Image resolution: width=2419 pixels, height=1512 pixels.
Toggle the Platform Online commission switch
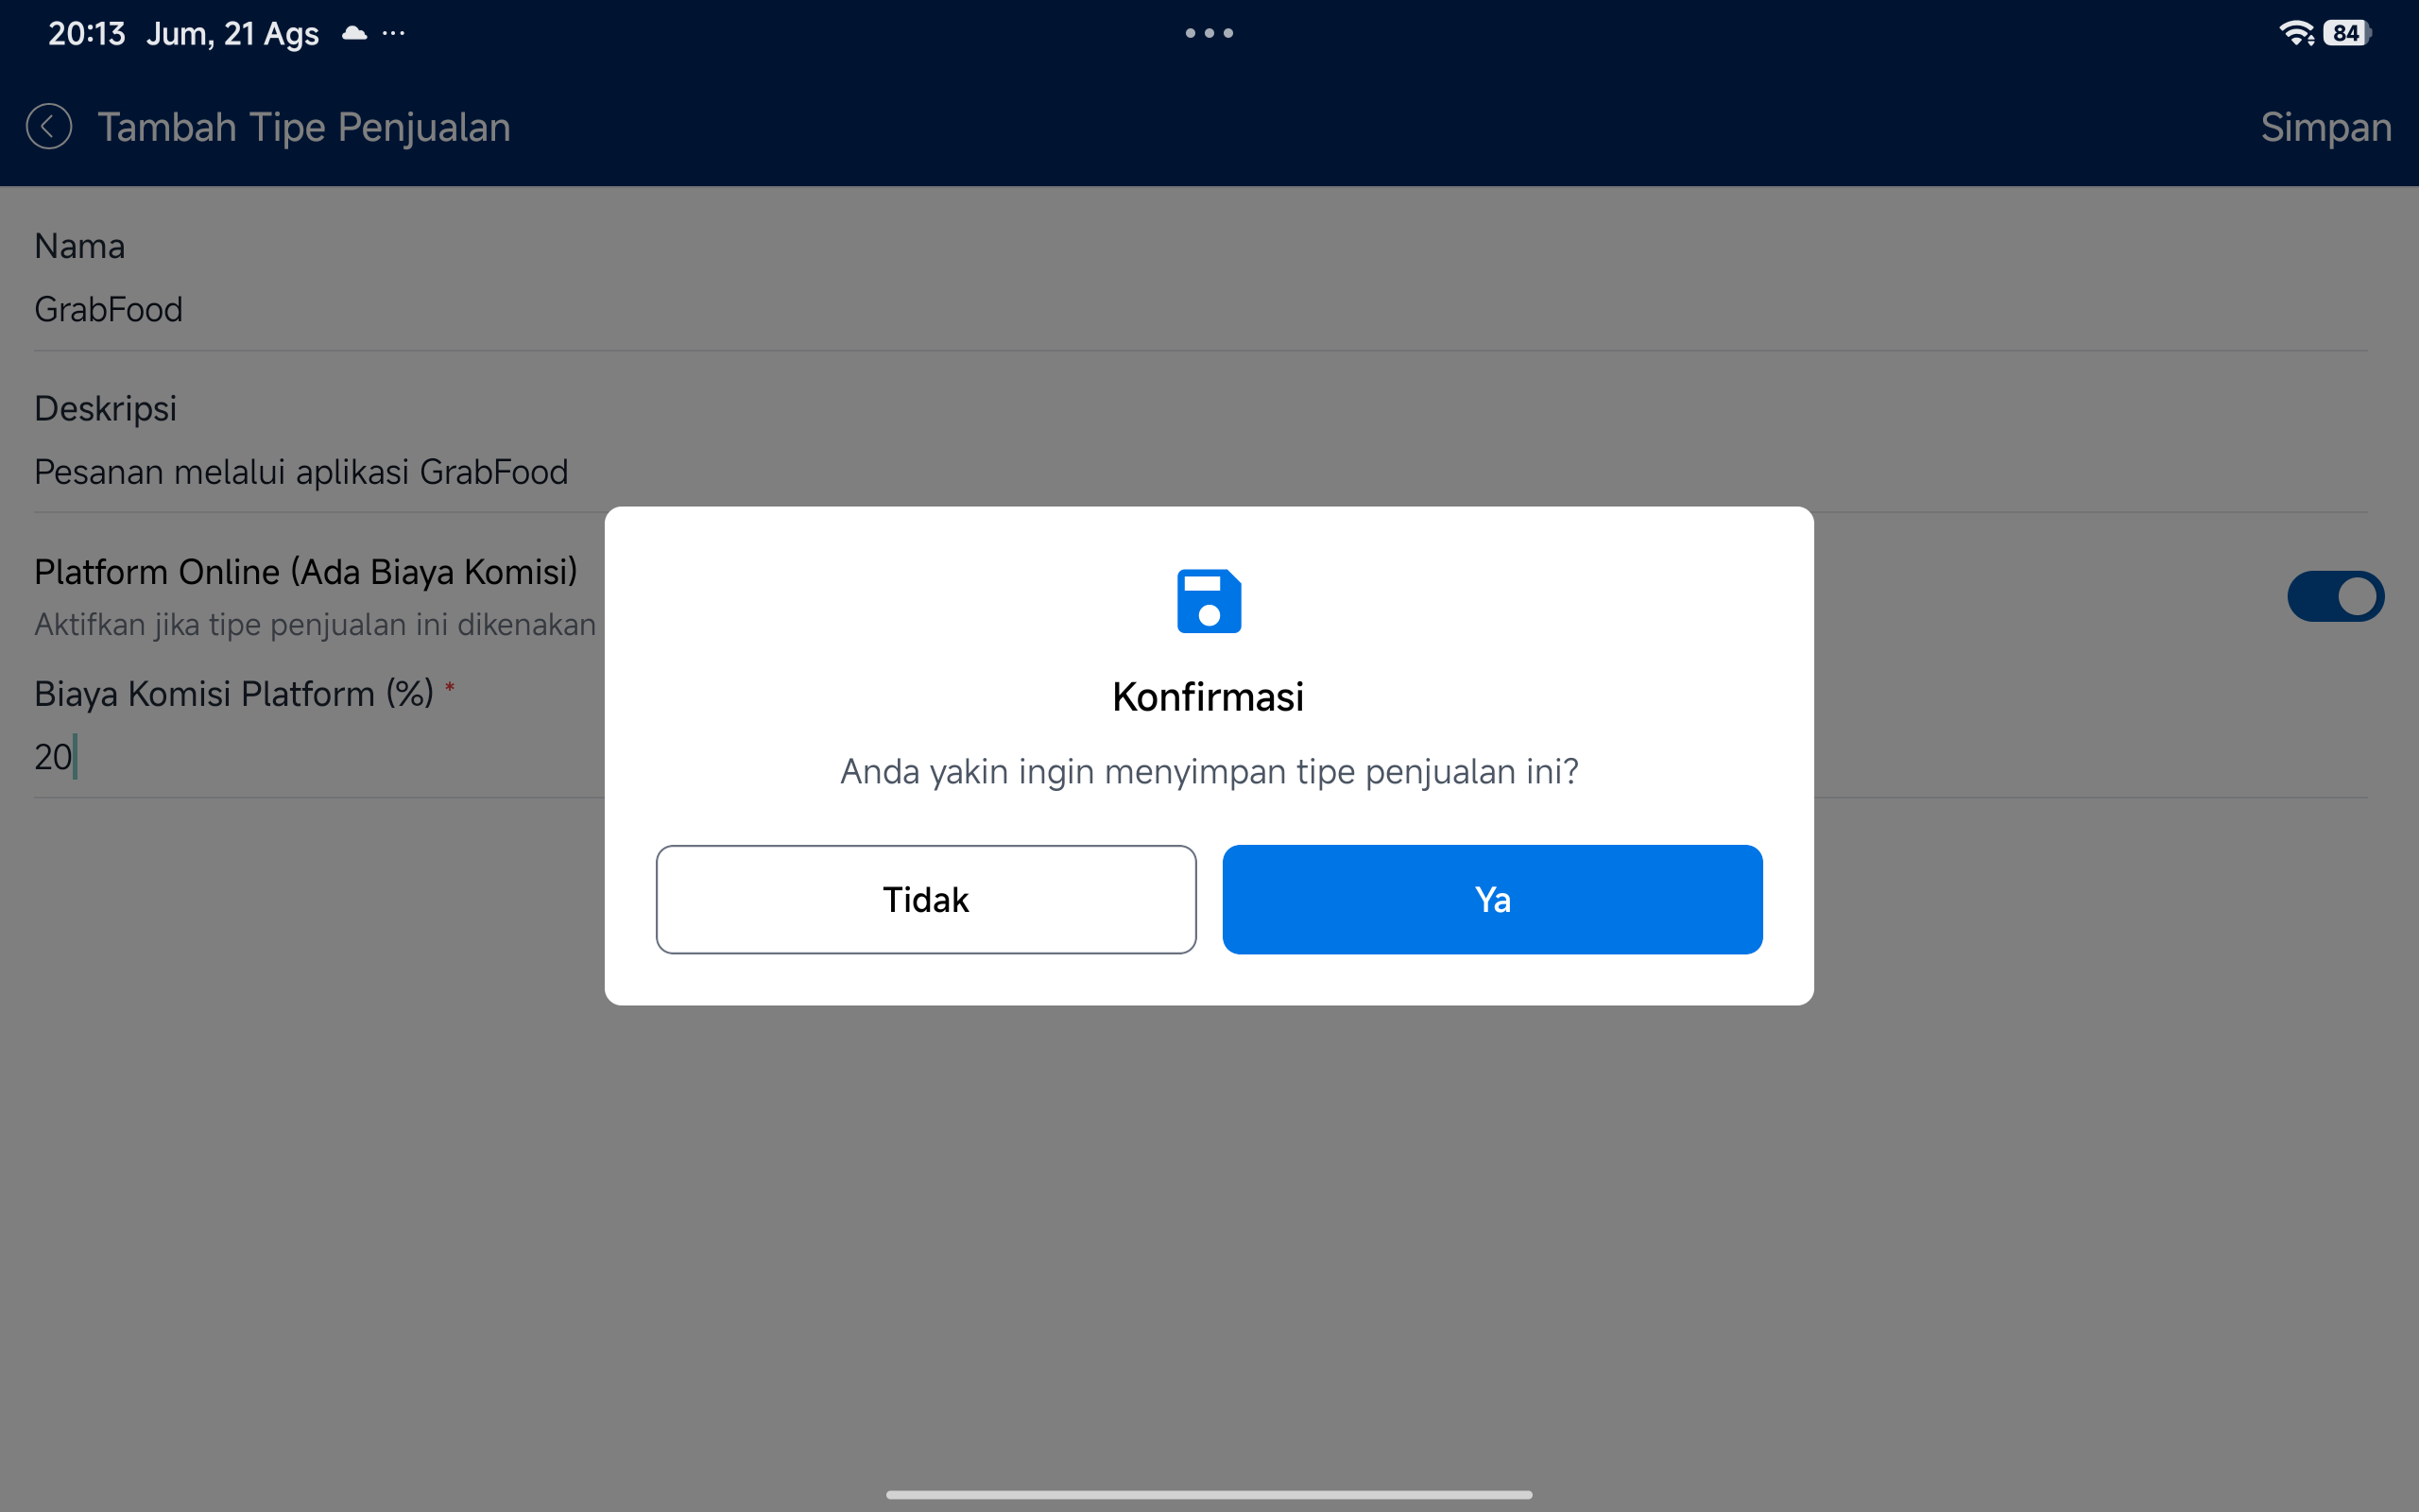(x=2335, y=596)
